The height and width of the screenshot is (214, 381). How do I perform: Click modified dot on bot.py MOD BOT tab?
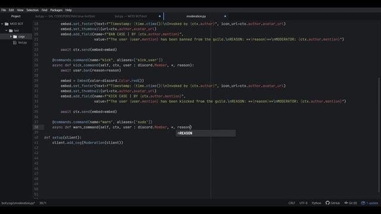pyautogui.click(x=160, y=16)
